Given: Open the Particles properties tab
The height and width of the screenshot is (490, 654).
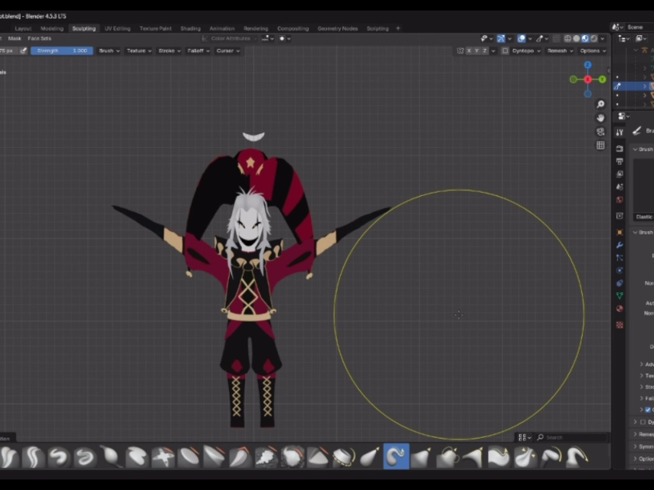Looking at the screenshot, I should tap(620, 257).
